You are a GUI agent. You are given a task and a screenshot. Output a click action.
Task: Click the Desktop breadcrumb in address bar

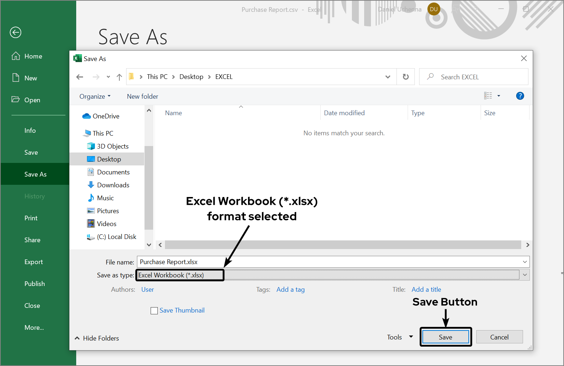pyautogui.click(x=191, y=77)
